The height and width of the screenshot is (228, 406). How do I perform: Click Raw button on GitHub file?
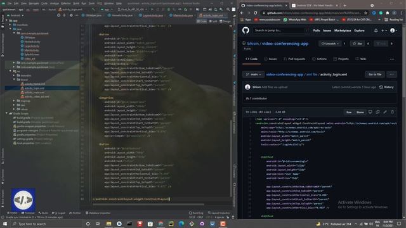click(349, 112)
